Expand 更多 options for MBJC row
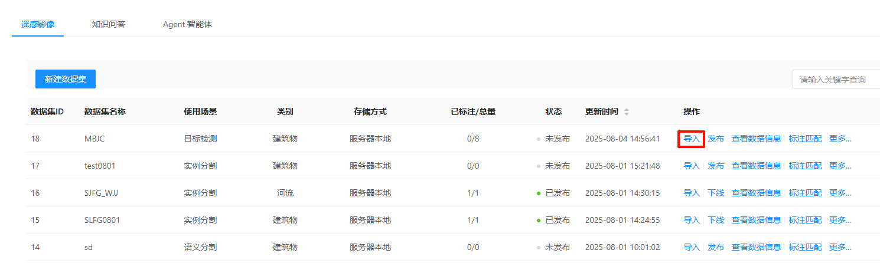This screenshot has height=263, width=880. pyautogui.click(x=840, y=139)
